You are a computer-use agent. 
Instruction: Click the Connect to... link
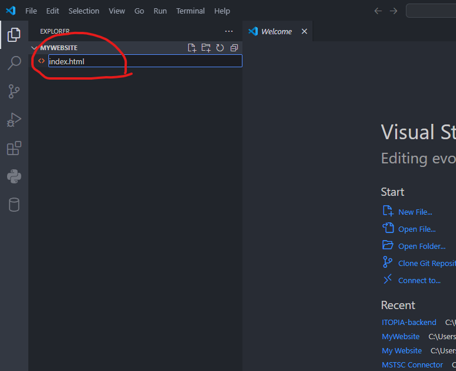pos(419,281)
